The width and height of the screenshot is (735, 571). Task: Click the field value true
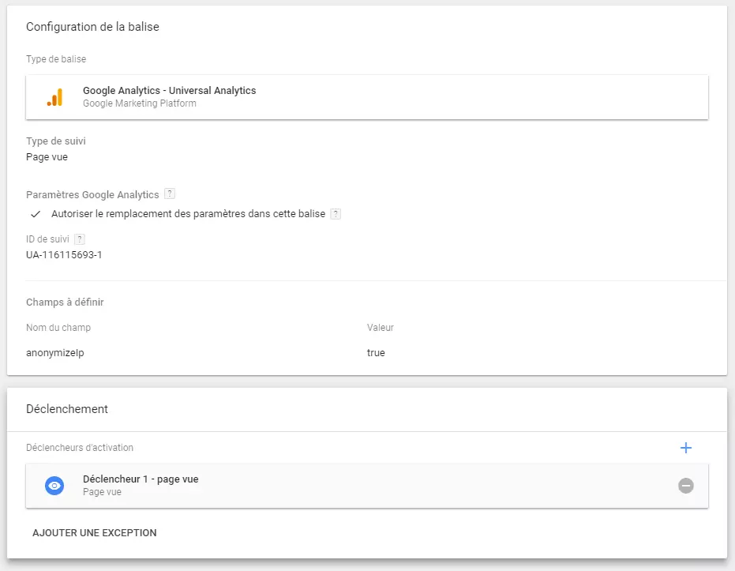376,352
